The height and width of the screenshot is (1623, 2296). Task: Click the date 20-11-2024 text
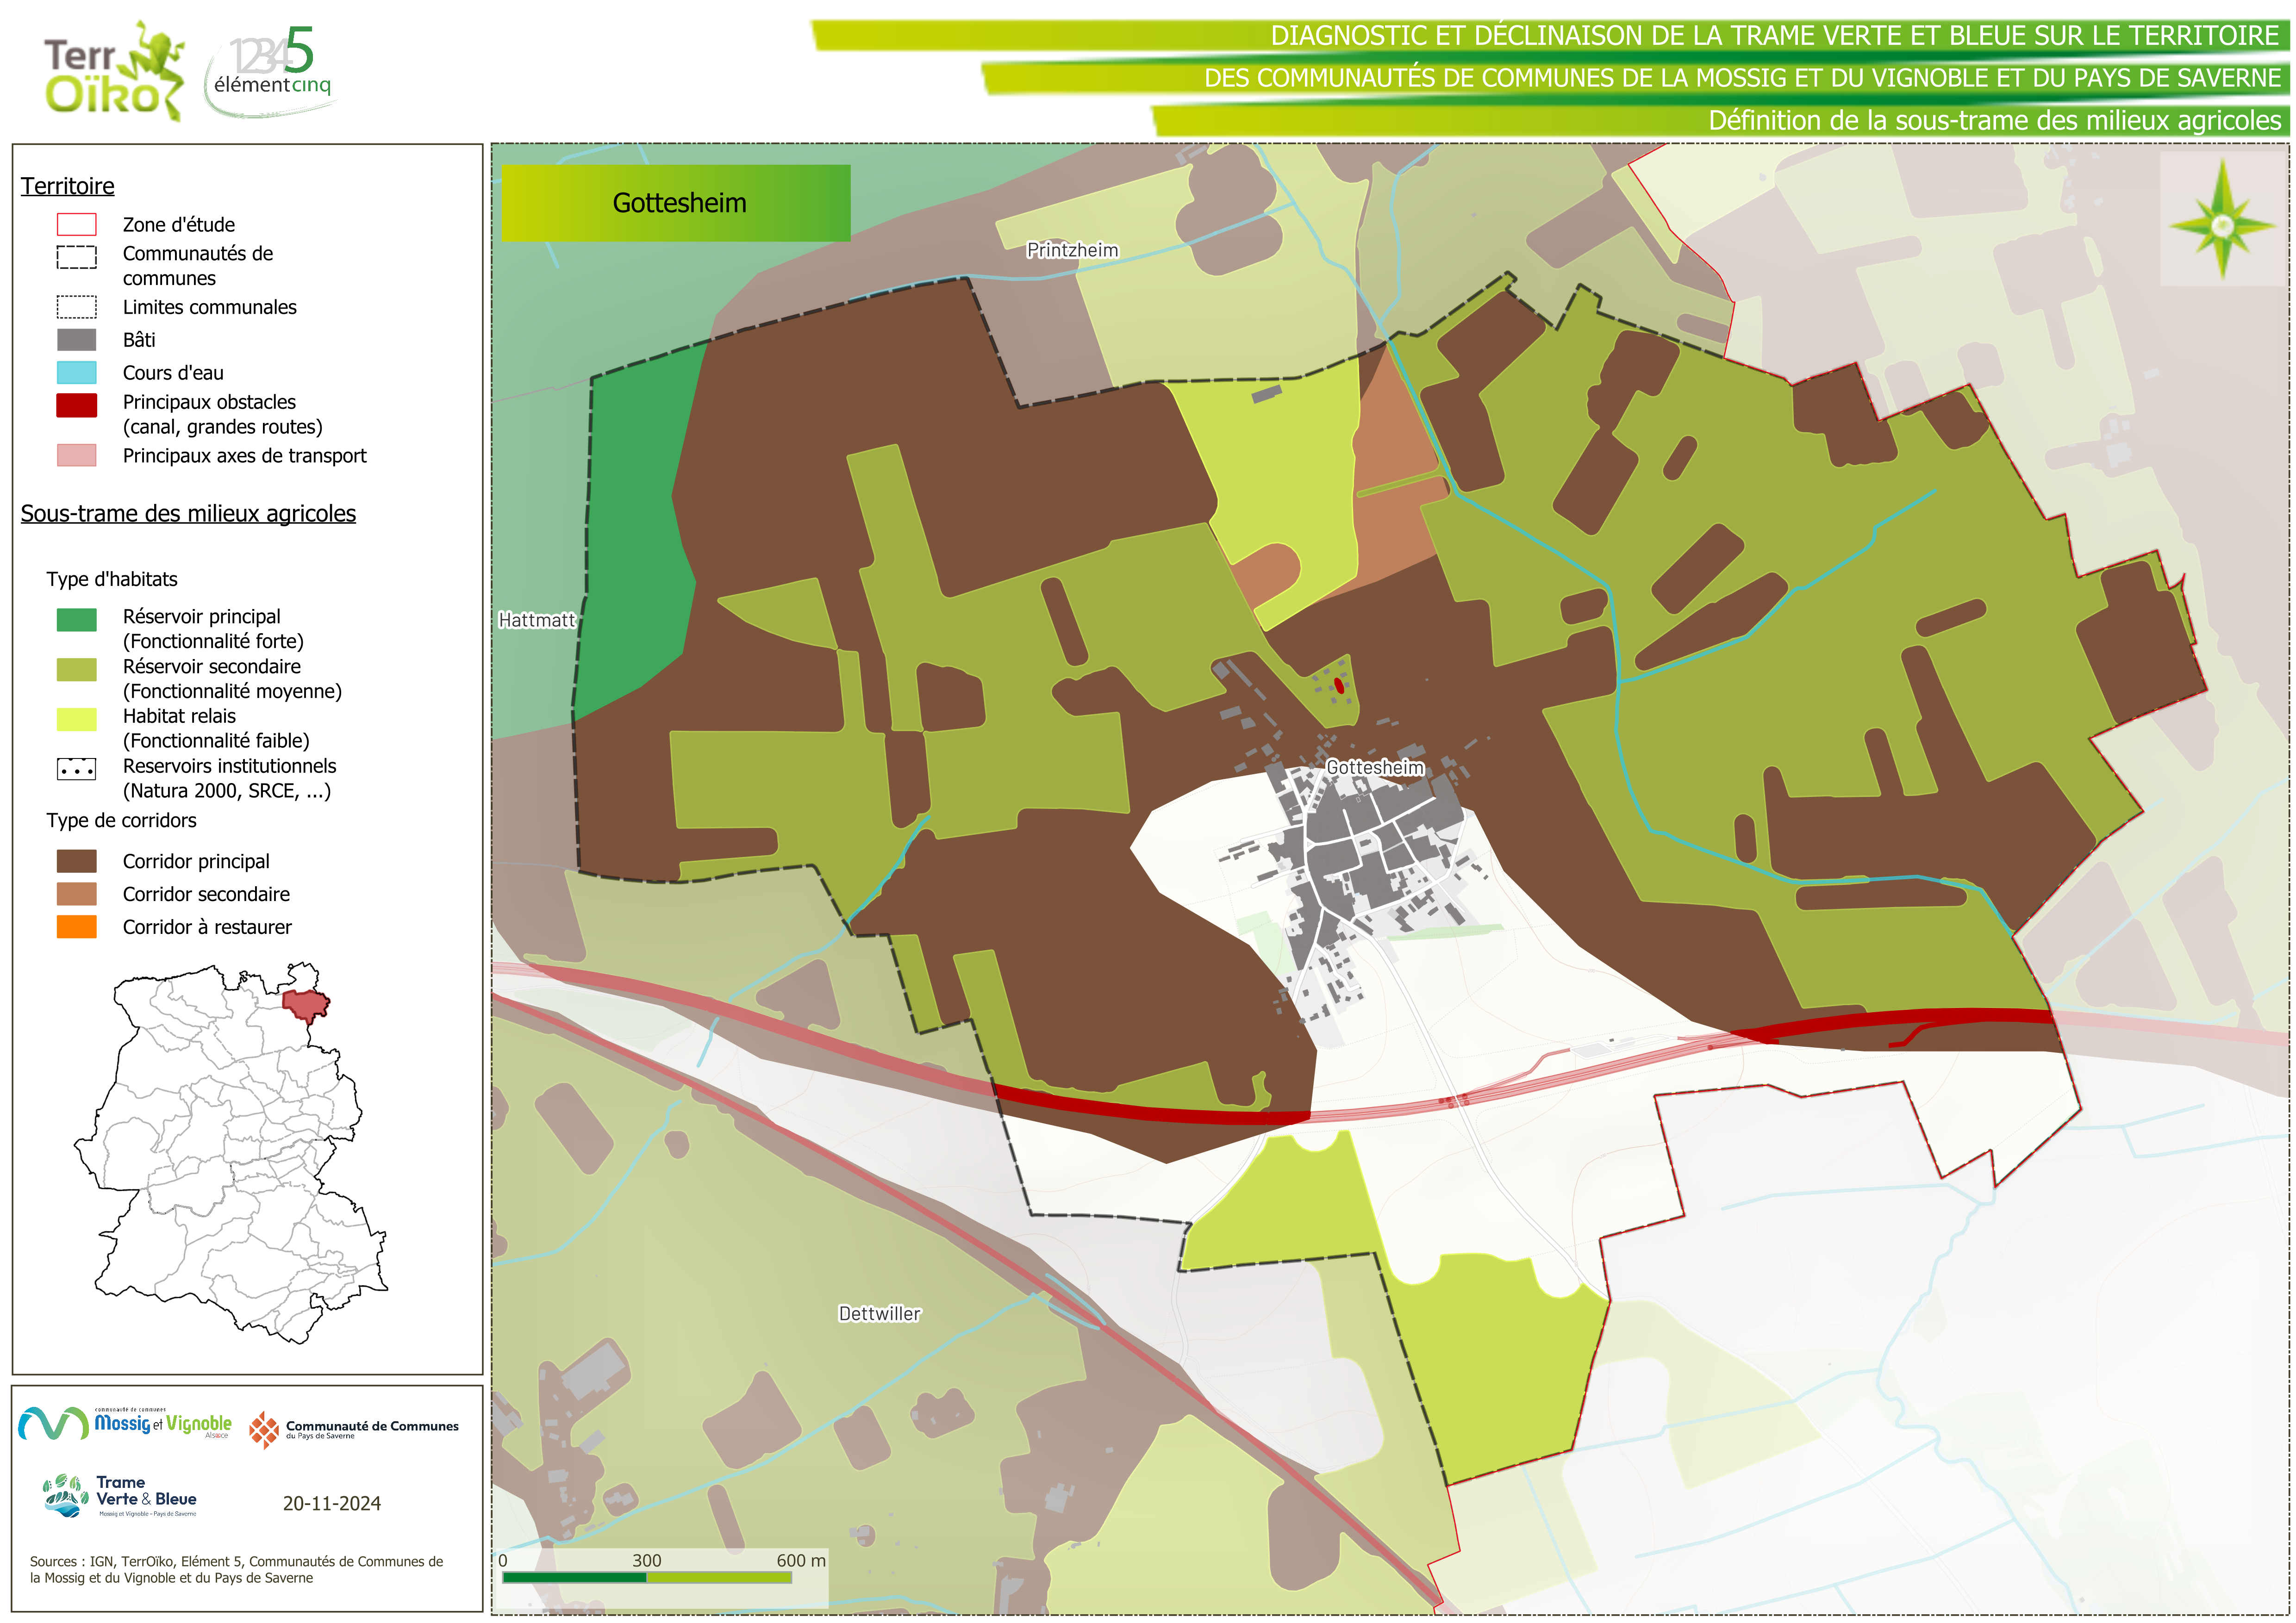pyautogui.click(x=331, y=1504)
